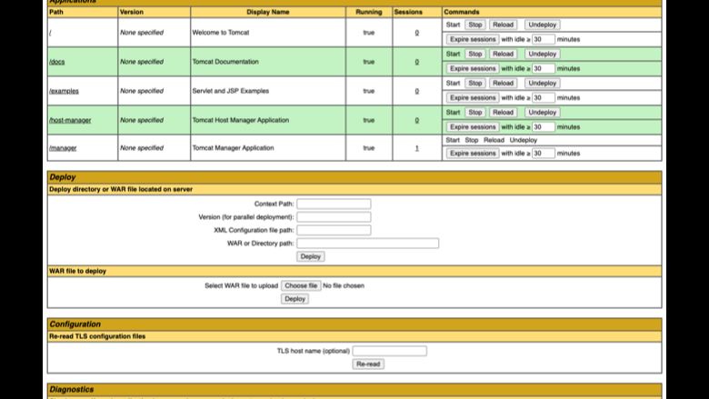The image size is (709, 399).
Task: Open the / root path link
Action: pyautogui.click(x=50, y=33)
